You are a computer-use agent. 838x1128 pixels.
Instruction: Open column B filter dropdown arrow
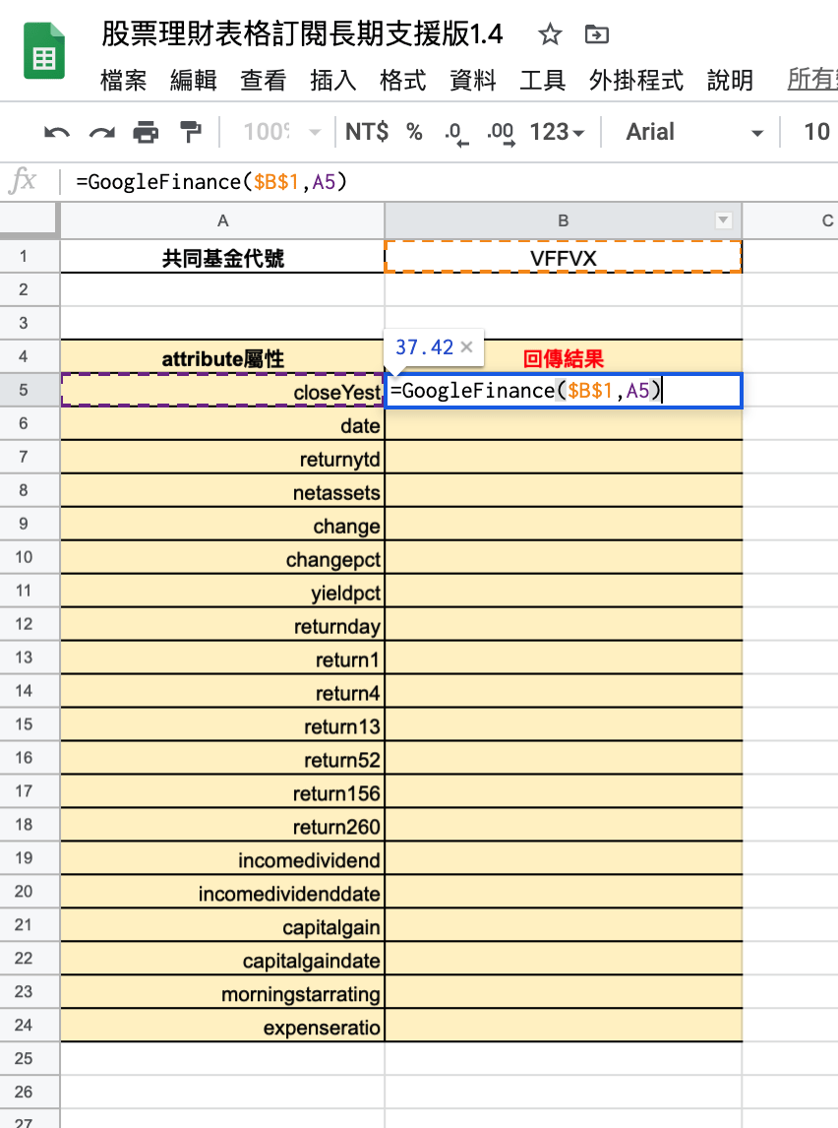coord(725,220)
